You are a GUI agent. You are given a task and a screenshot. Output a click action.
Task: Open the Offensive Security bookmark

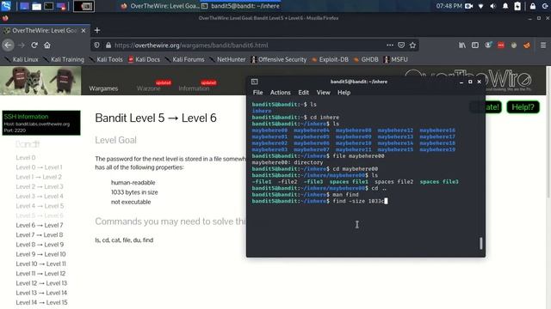[x=279, y=59]
